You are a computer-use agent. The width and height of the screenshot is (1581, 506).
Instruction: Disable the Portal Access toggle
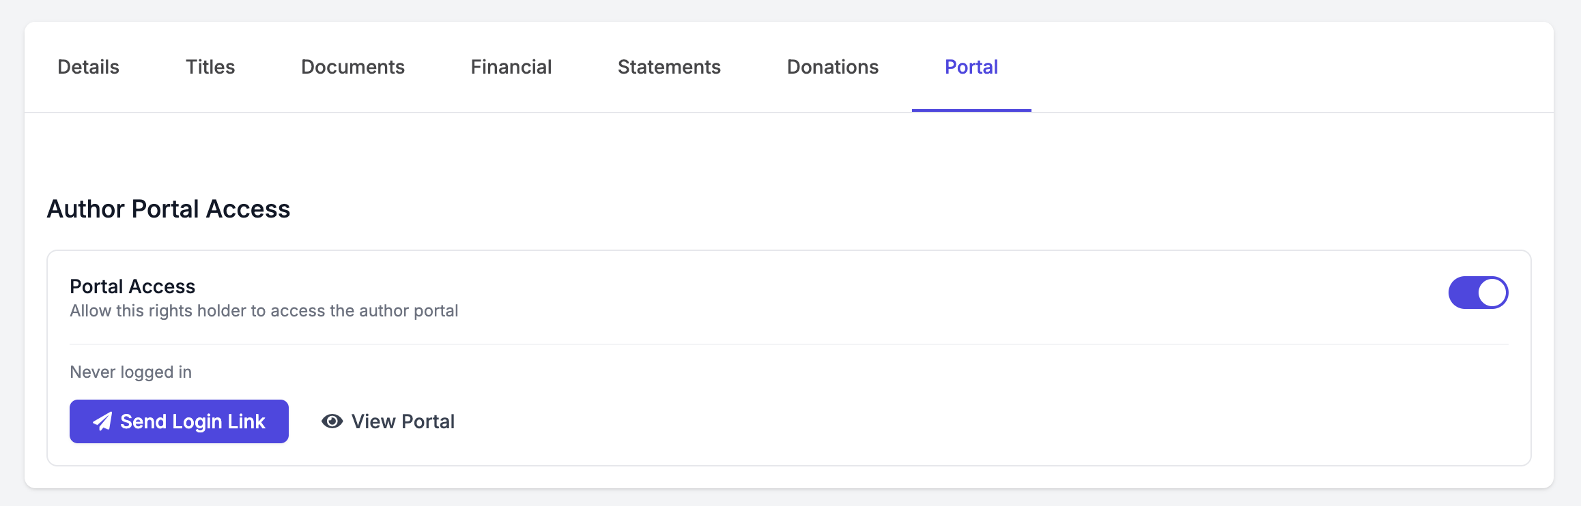[1479, 292]
